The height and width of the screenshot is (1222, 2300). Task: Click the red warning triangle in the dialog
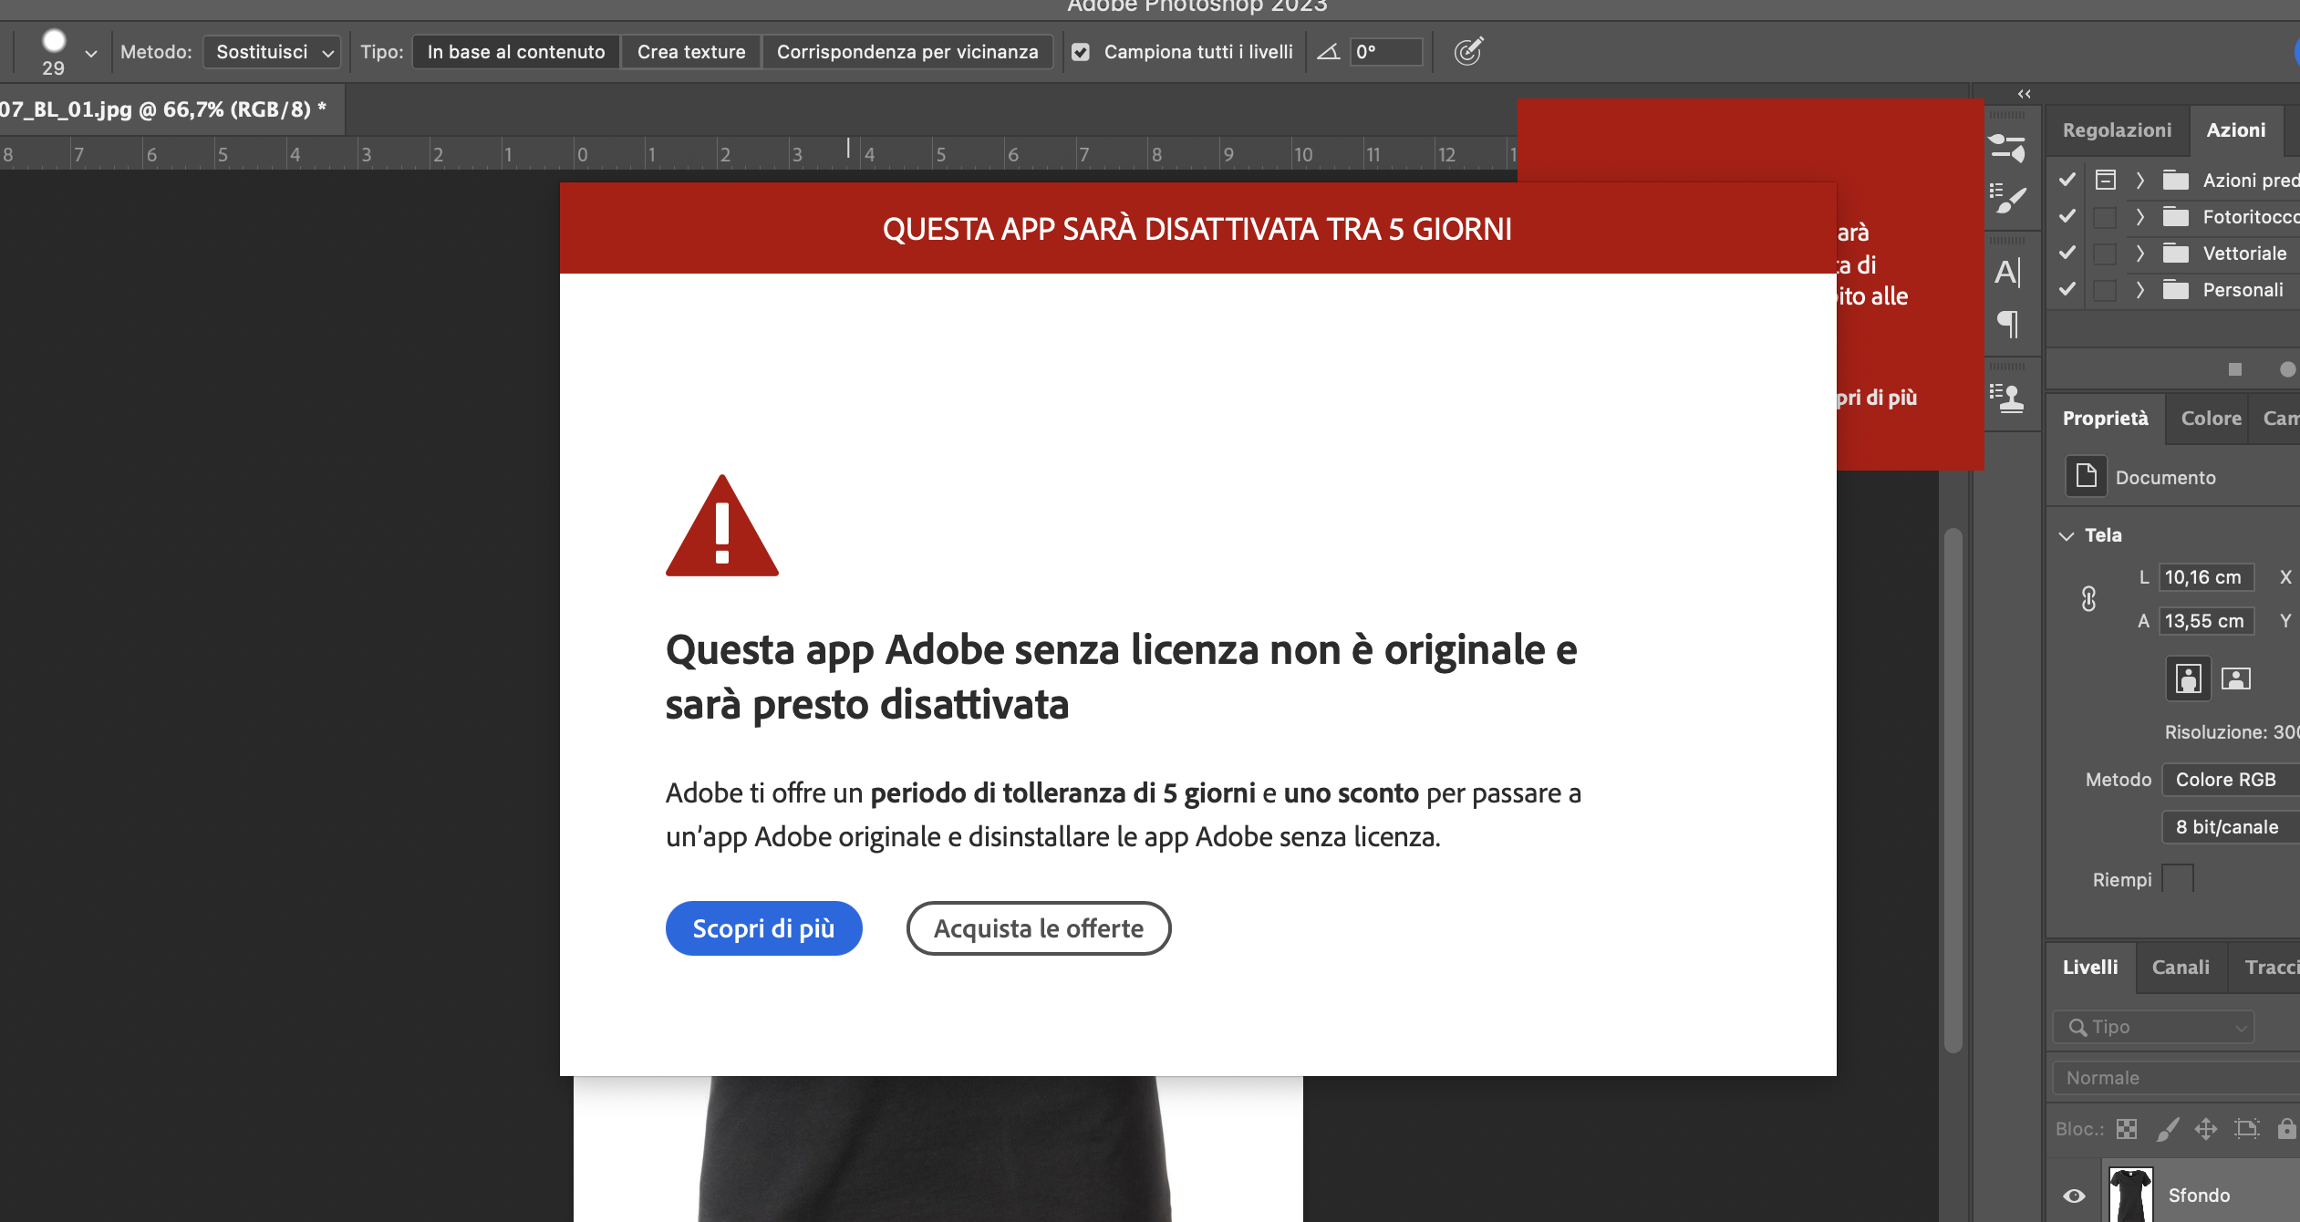[x=721, y=526]
